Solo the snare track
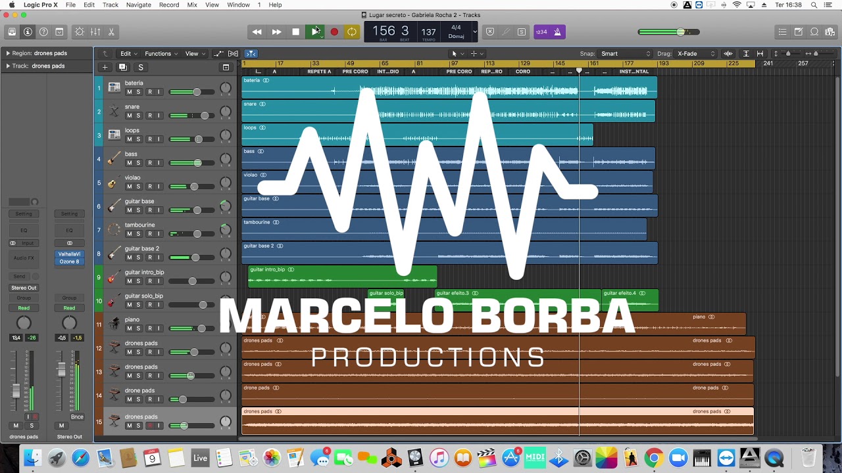Viewport: 842px width, 473px height. pos(138,116)
